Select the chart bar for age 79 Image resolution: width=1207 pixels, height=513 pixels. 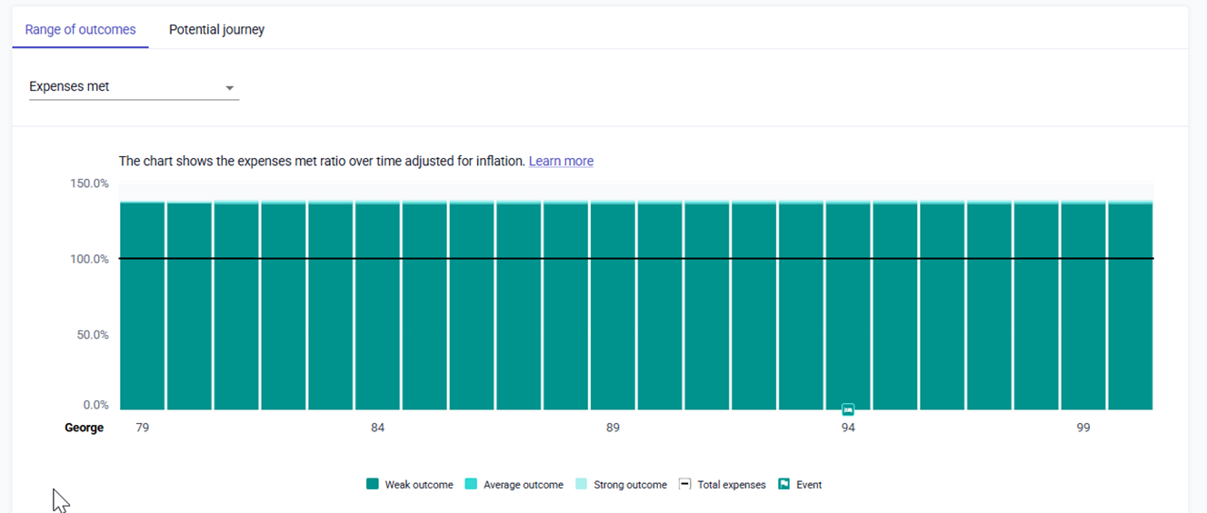click(143, 309)
